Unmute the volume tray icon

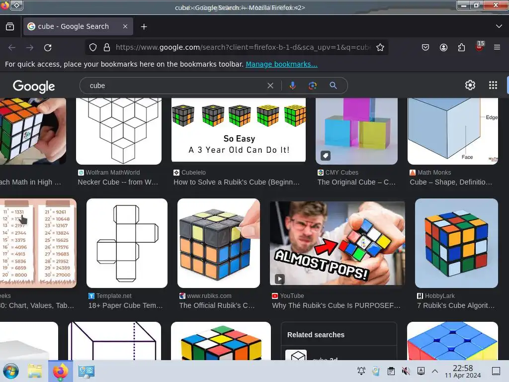[x=406, y=371]
